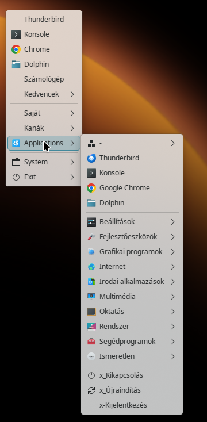Expand the Applications submenu arrow

click(72, 143)
